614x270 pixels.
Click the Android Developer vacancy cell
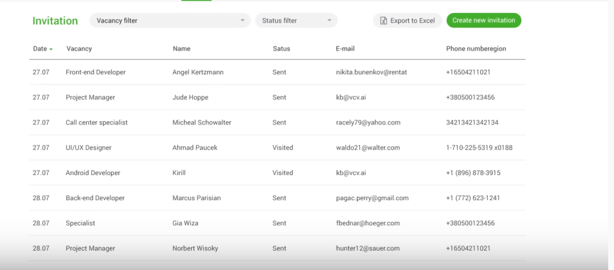[x=93, y=173]
